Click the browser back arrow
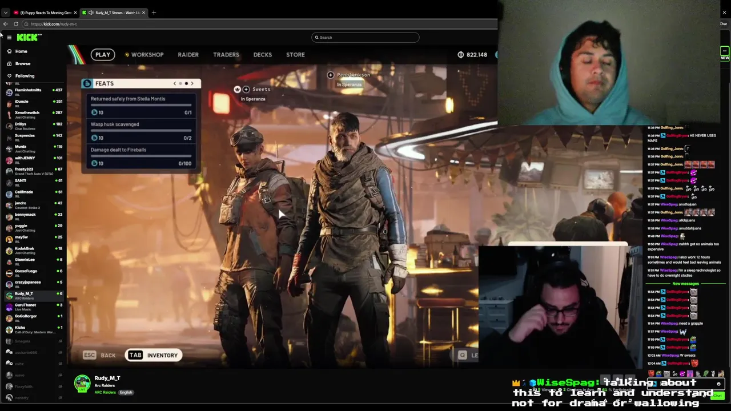The width and height of the screenshot is (731, 411). [x=5, y=24]
